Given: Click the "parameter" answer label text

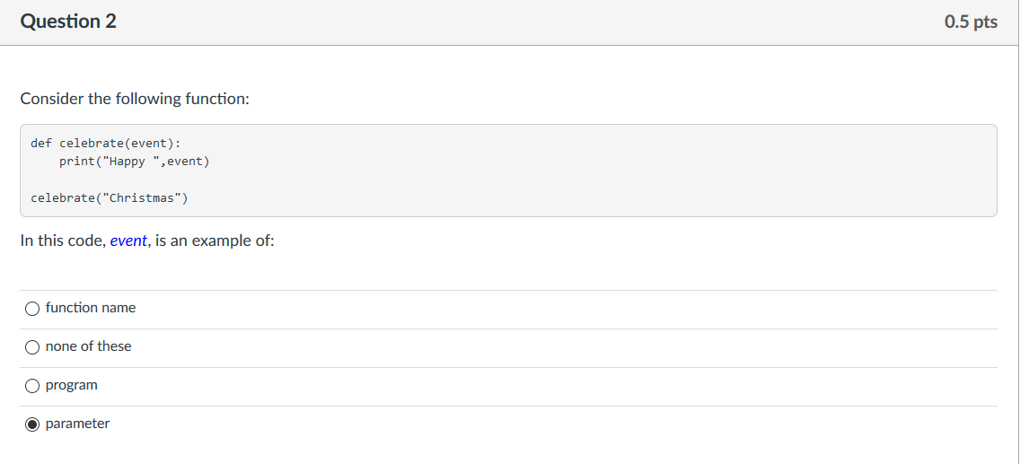Looking at the screenshot, I should point(77,424).
